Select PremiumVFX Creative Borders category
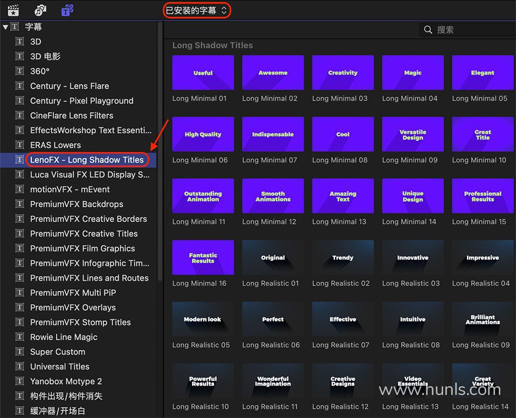Image resolution: width=516 pixels, height=418 pixels. click(78, 219)
